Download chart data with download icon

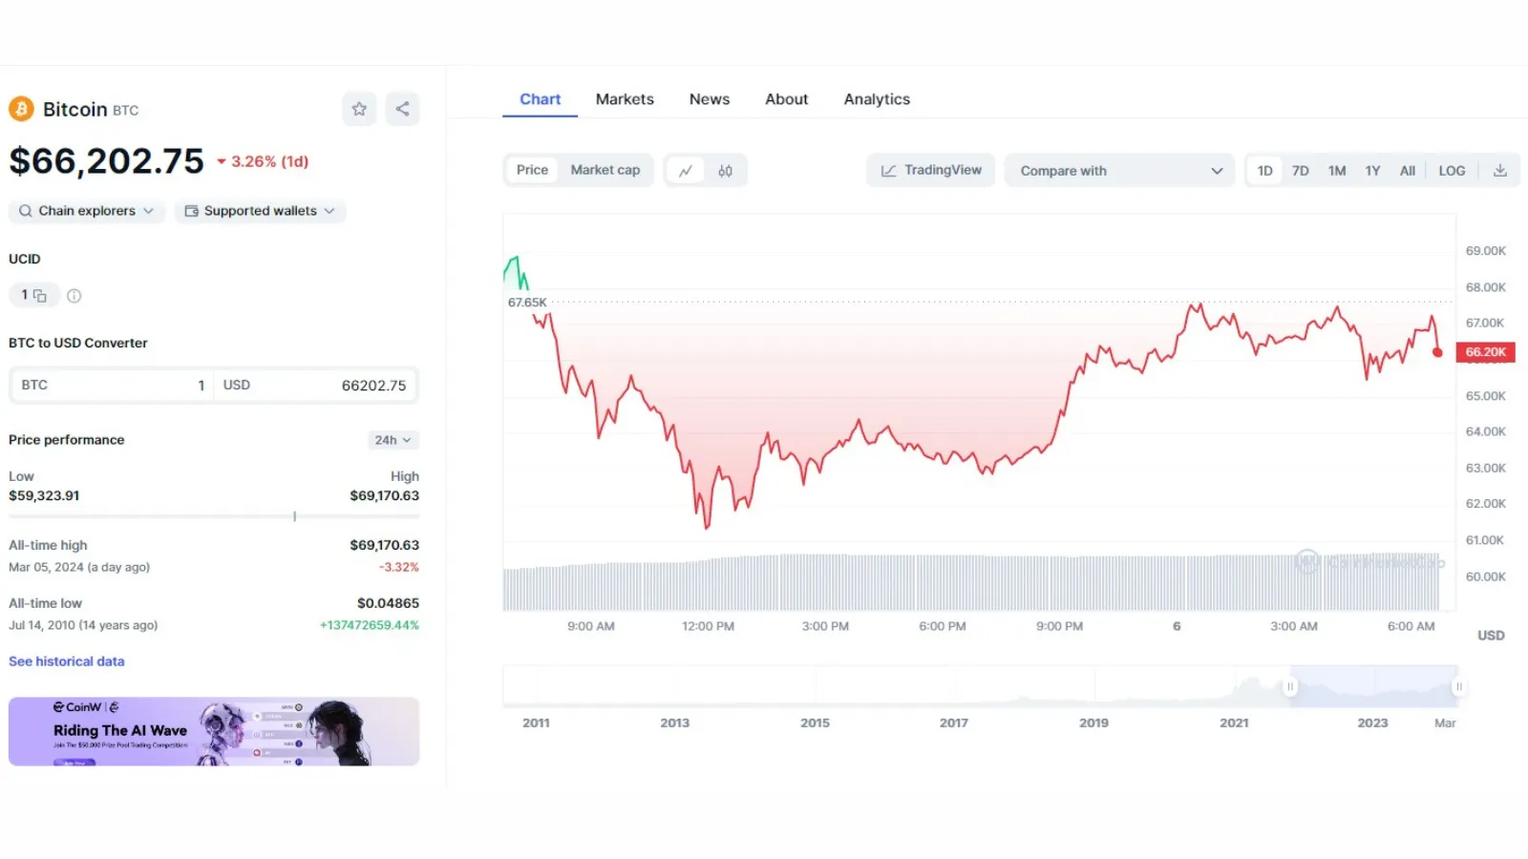point(1500,171)
